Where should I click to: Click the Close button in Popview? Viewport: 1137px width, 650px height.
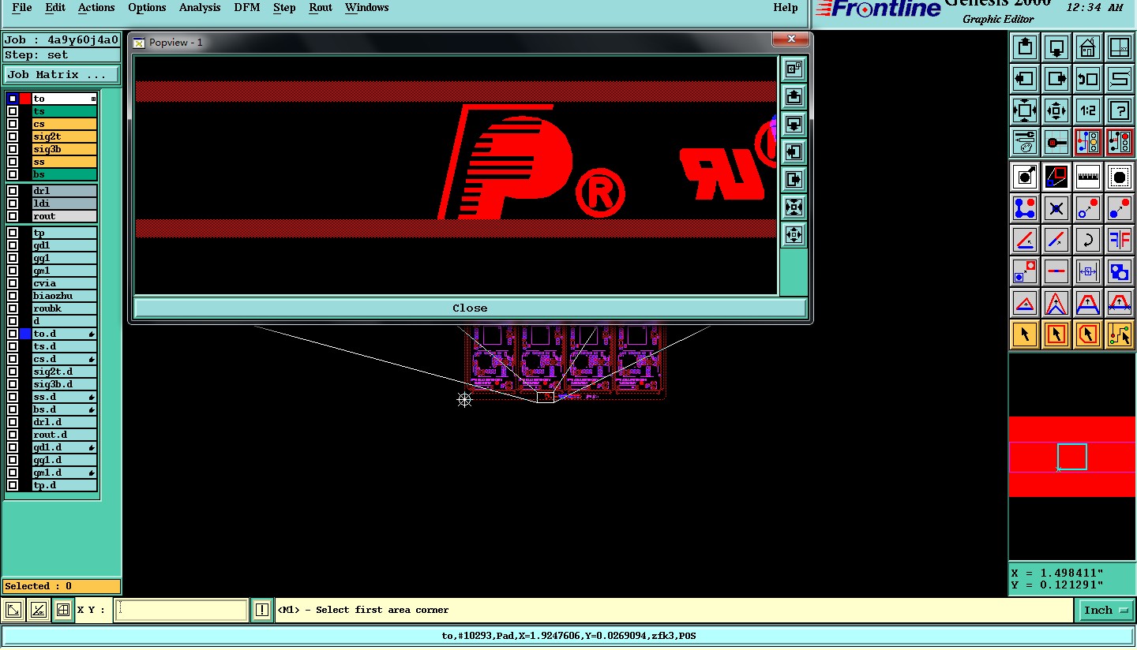[470, 308]
